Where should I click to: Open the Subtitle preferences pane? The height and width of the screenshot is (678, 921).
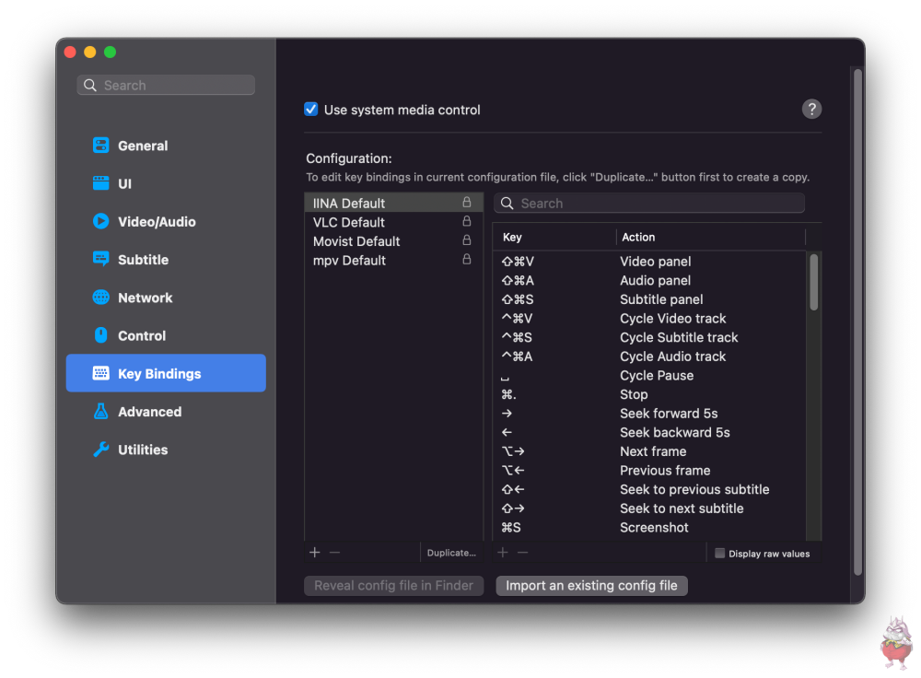click(x=166, y=260)
